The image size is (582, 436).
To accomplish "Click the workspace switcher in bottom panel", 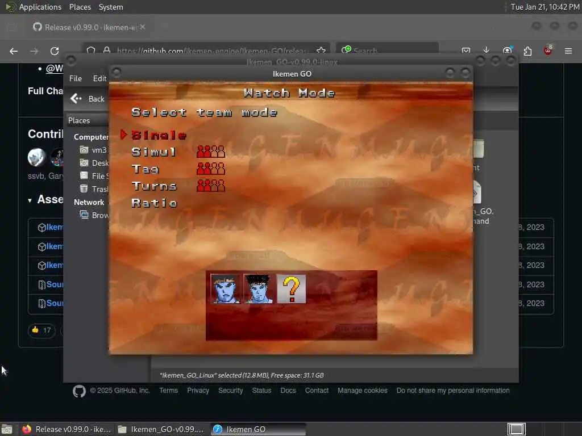I will tap(516, 429).
